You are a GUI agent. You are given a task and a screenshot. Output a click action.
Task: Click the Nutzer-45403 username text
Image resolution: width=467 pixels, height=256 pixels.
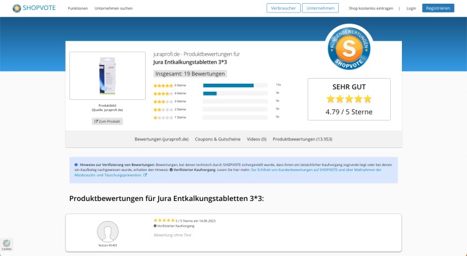(108, 245)
